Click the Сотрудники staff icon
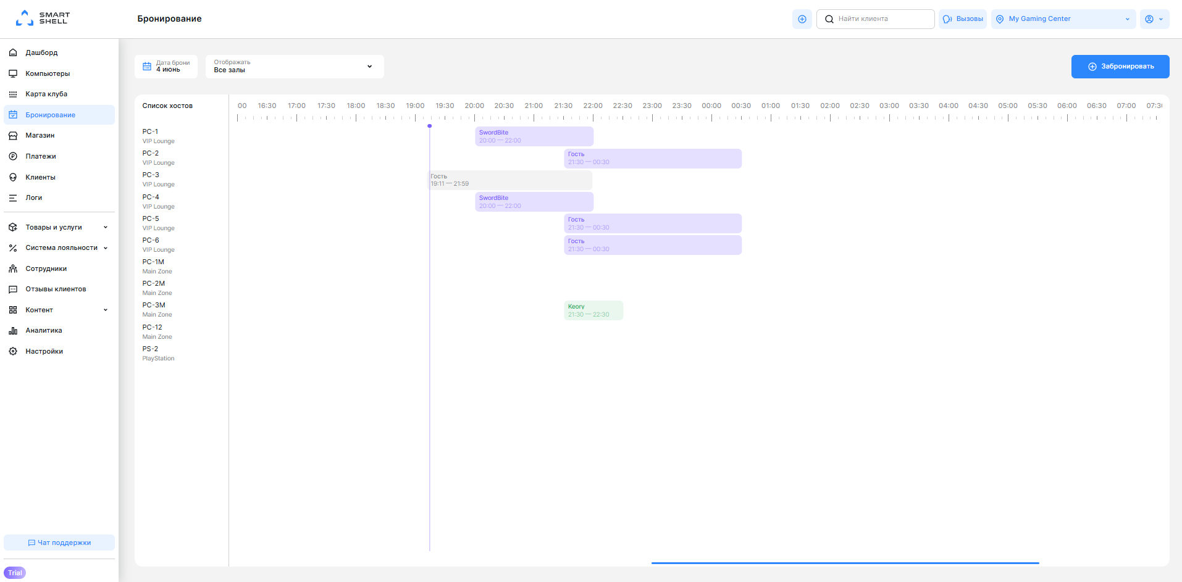The height and width of the screenshot is (582, 1182). tap(13, 268)
